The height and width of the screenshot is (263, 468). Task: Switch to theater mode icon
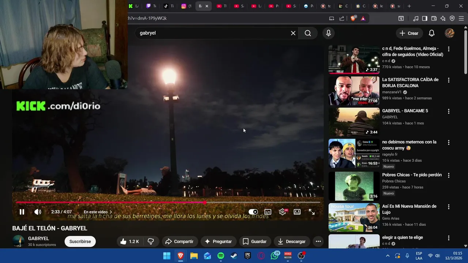click(x=297, y=212)
